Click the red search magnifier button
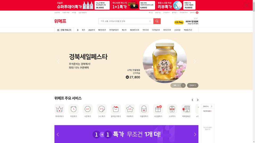Screen dimensions: 255x143 point(157,21)
